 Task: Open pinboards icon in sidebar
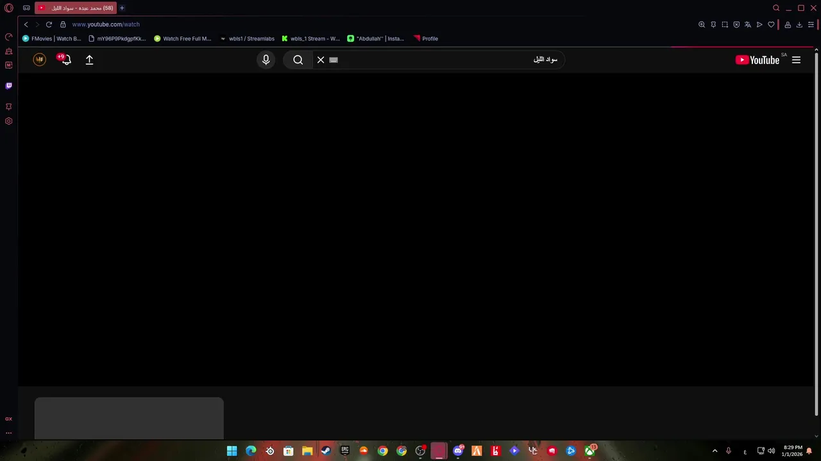click(x=8, y=106)
